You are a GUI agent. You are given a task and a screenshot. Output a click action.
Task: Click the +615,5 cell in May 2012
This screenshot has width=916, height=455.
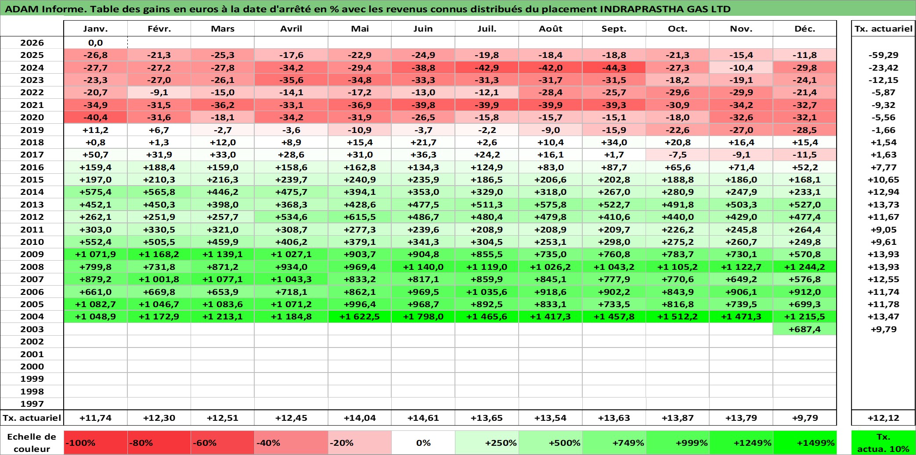360,217
